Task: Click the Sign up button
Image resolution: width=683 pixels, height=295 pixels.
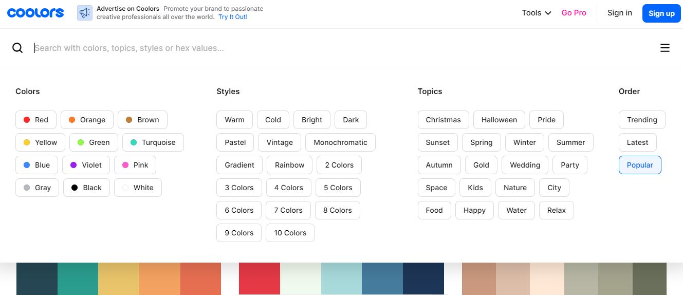Action: pyautogui.click(x=661, y=13)
